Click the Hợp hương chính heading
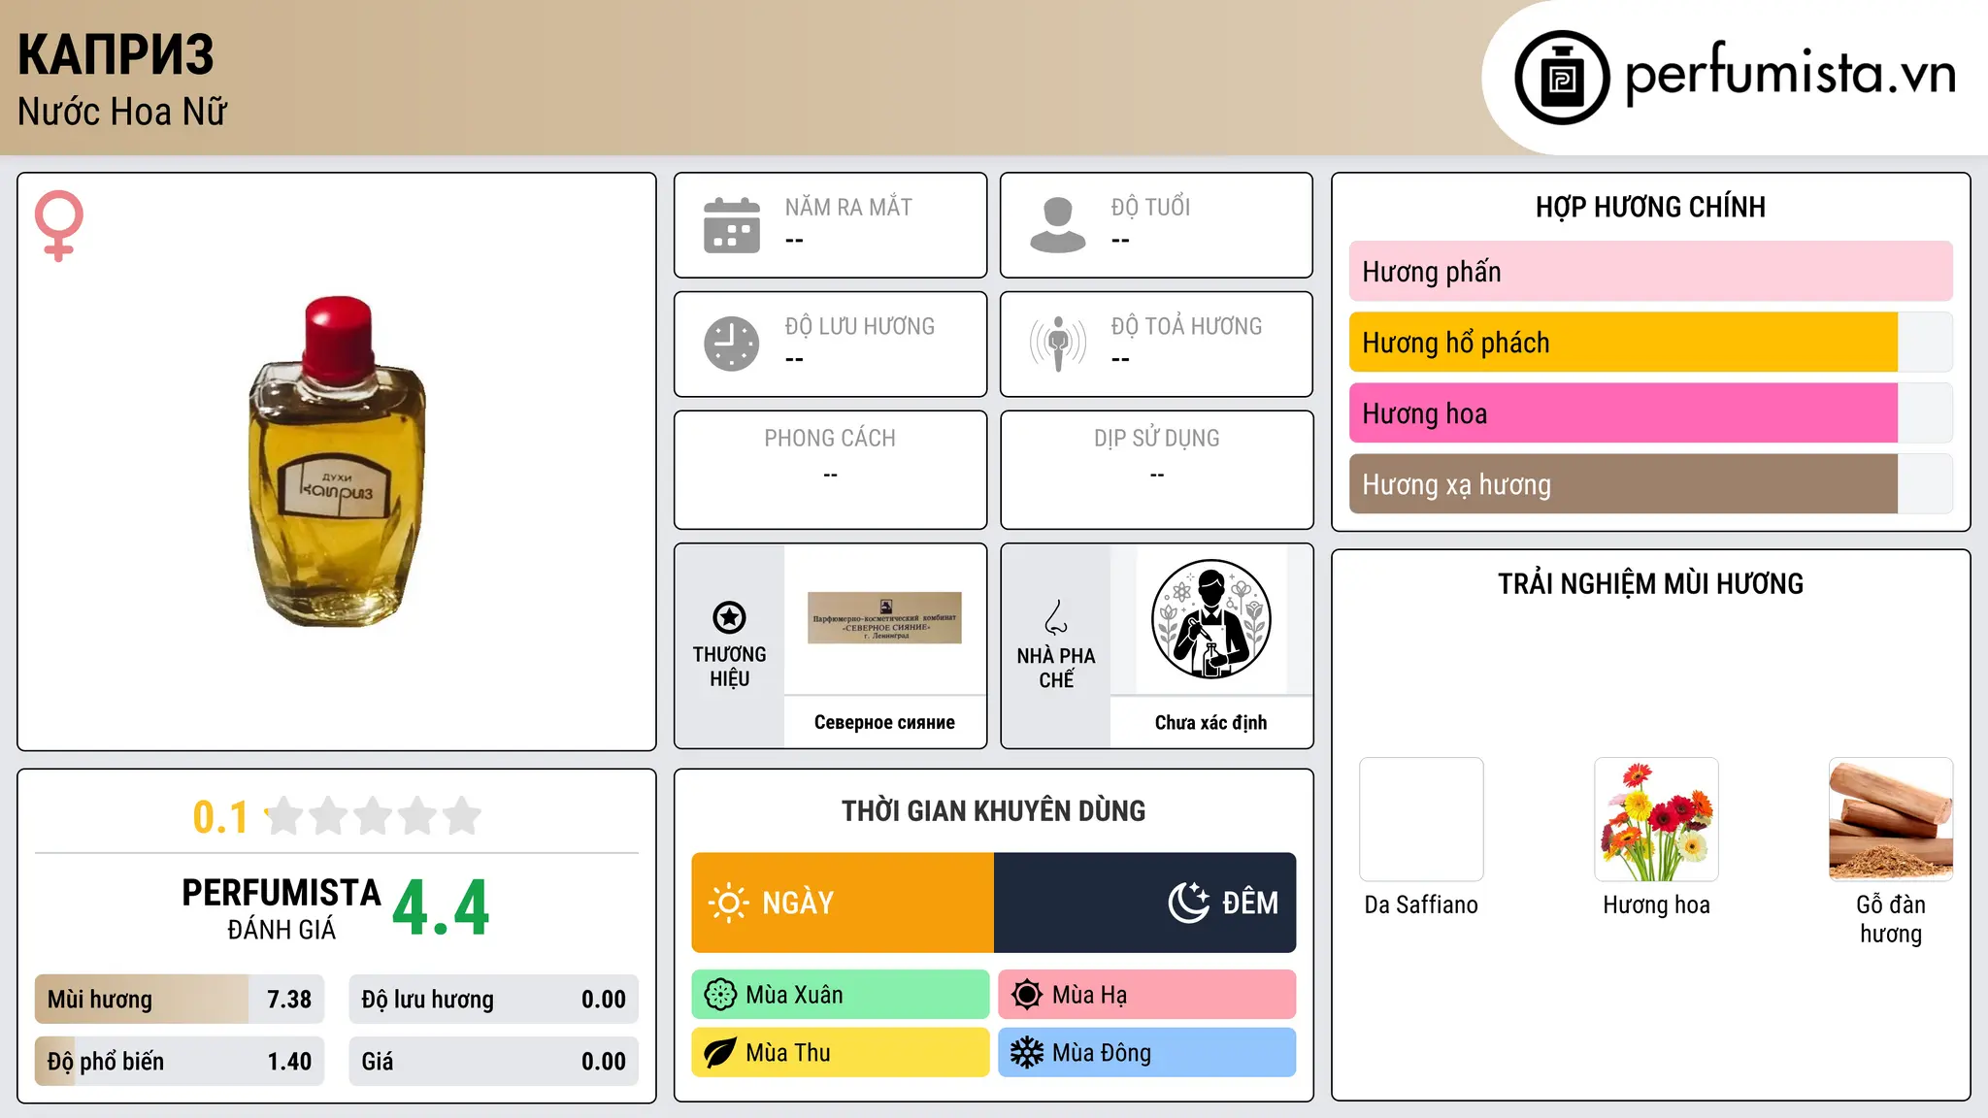The image size is (1988, 1118). click(1650, 207)
